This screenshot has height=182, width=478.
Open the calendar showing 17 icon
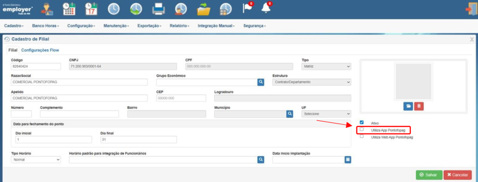[91, 9]
